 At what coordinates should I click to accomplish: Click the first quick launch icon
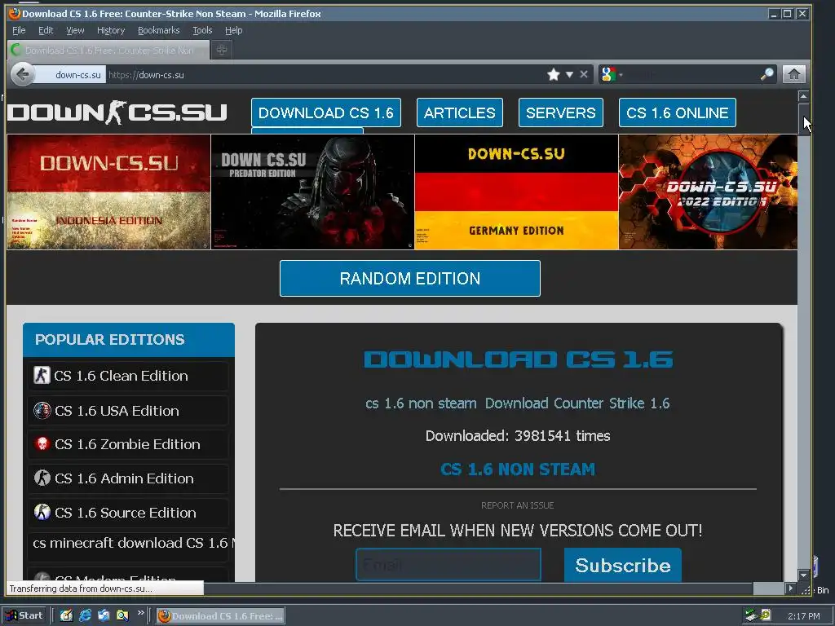[66, 615]
